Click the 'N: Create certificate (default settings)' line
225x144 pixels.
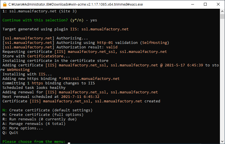[x=48, y=110]
